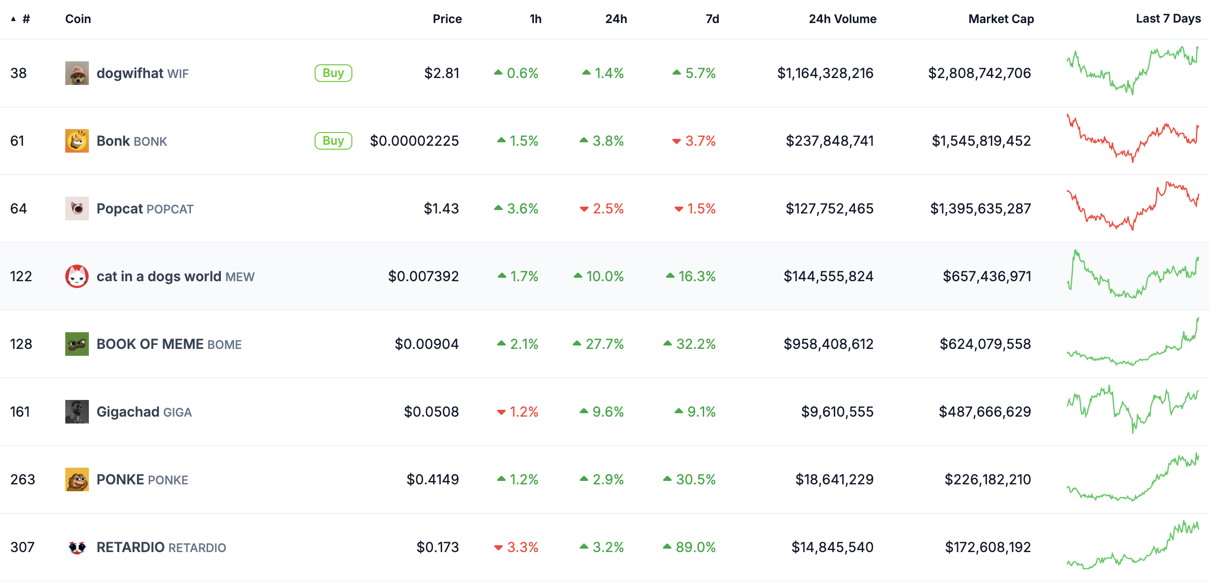Sort by 7d change column
The height and width of the screenshot is (583, 1221).
point(712,19)
